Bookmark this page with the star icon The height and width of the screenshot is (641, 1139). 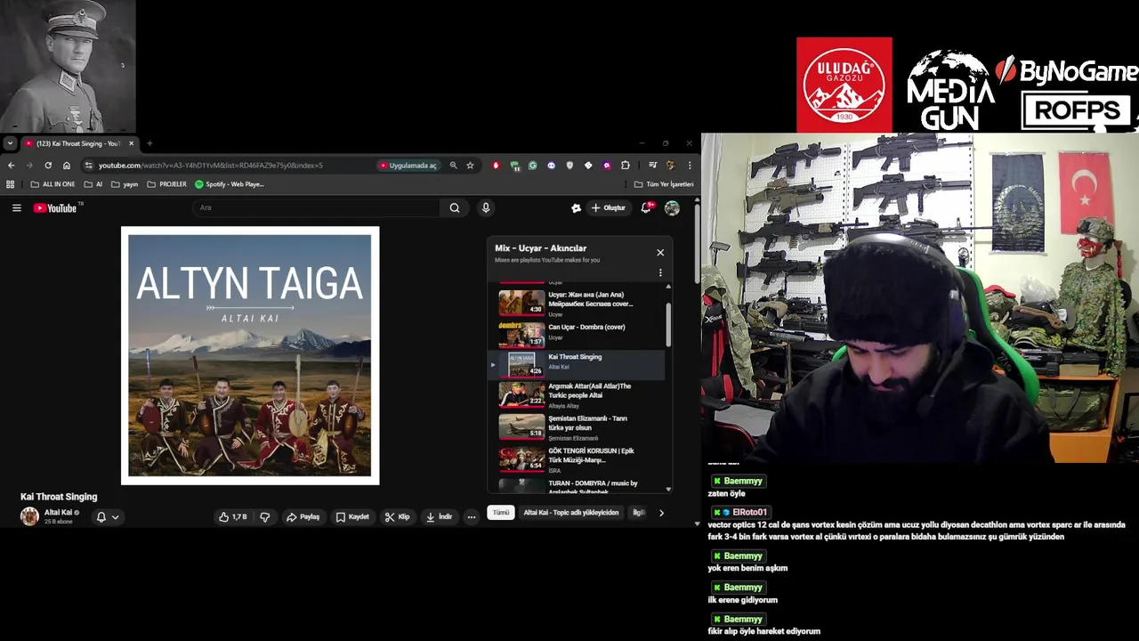click(x=470, y=165)
